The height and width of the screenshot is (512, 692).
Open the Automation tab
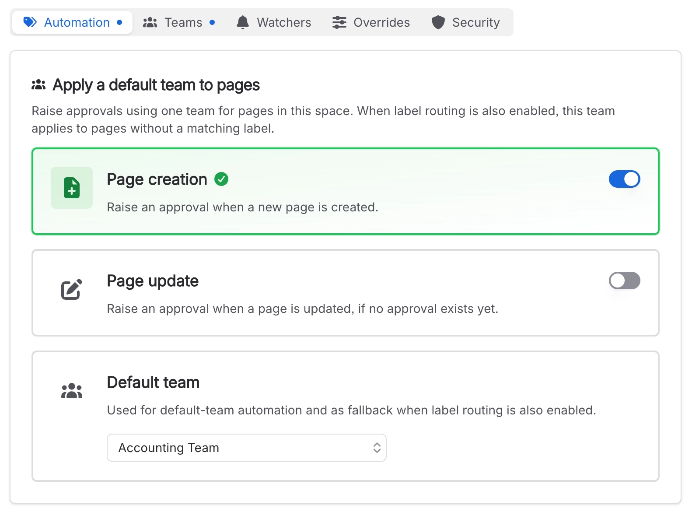pyautogui.click(x=72, y=22)
